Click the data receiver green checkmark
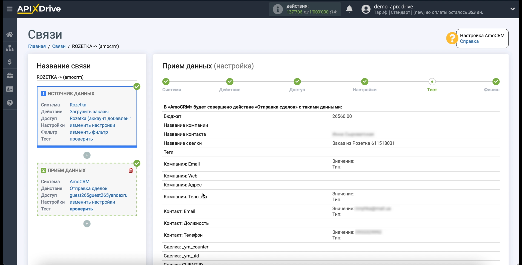The image size is (522, 265). 137,163
